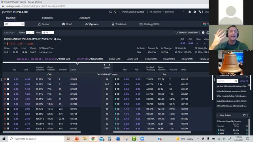The height and width of the screenshot is (142, 253).
Task: Click the symbol search magnifier icon
Action: pyautogui.click(x=23, y=24)
